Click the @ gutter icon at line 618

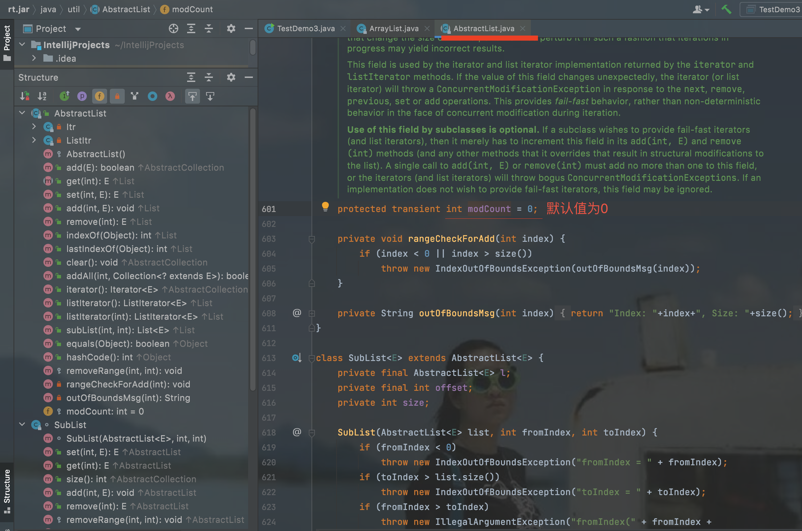click(297, 432)
